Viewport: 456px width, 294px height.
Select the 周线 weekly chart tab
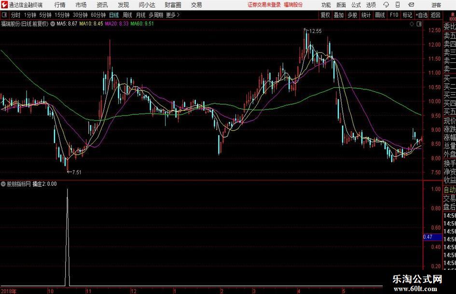click(x=127, y=15)
